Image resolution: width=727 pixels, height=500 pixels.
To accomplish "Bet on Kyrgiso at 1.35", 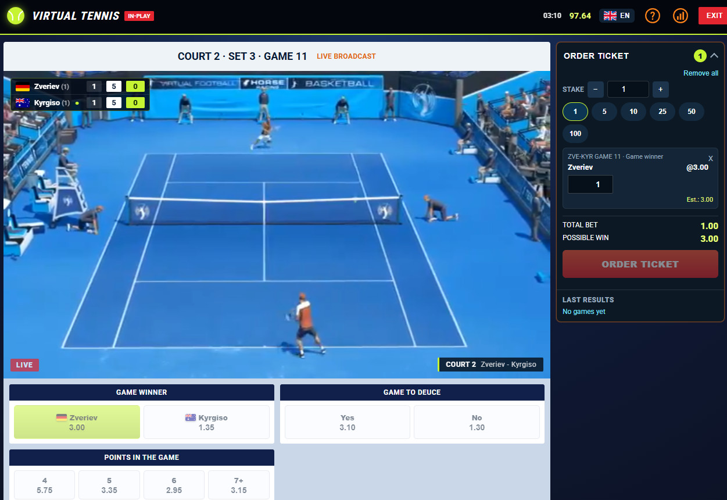I will [x=206, y=422].
